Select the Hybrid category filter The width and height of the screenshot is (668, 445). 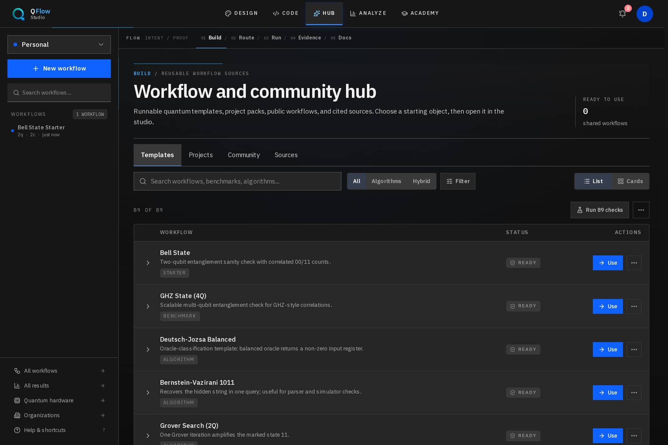421,181
